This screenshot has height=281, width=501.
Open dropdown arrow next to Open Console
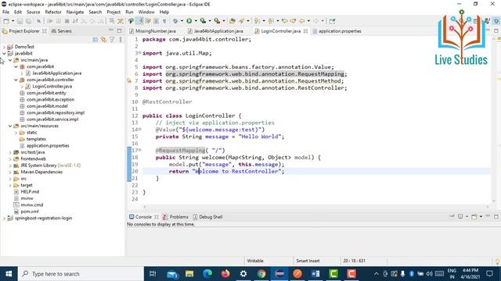pyautogui.click(x=481, y=217)
